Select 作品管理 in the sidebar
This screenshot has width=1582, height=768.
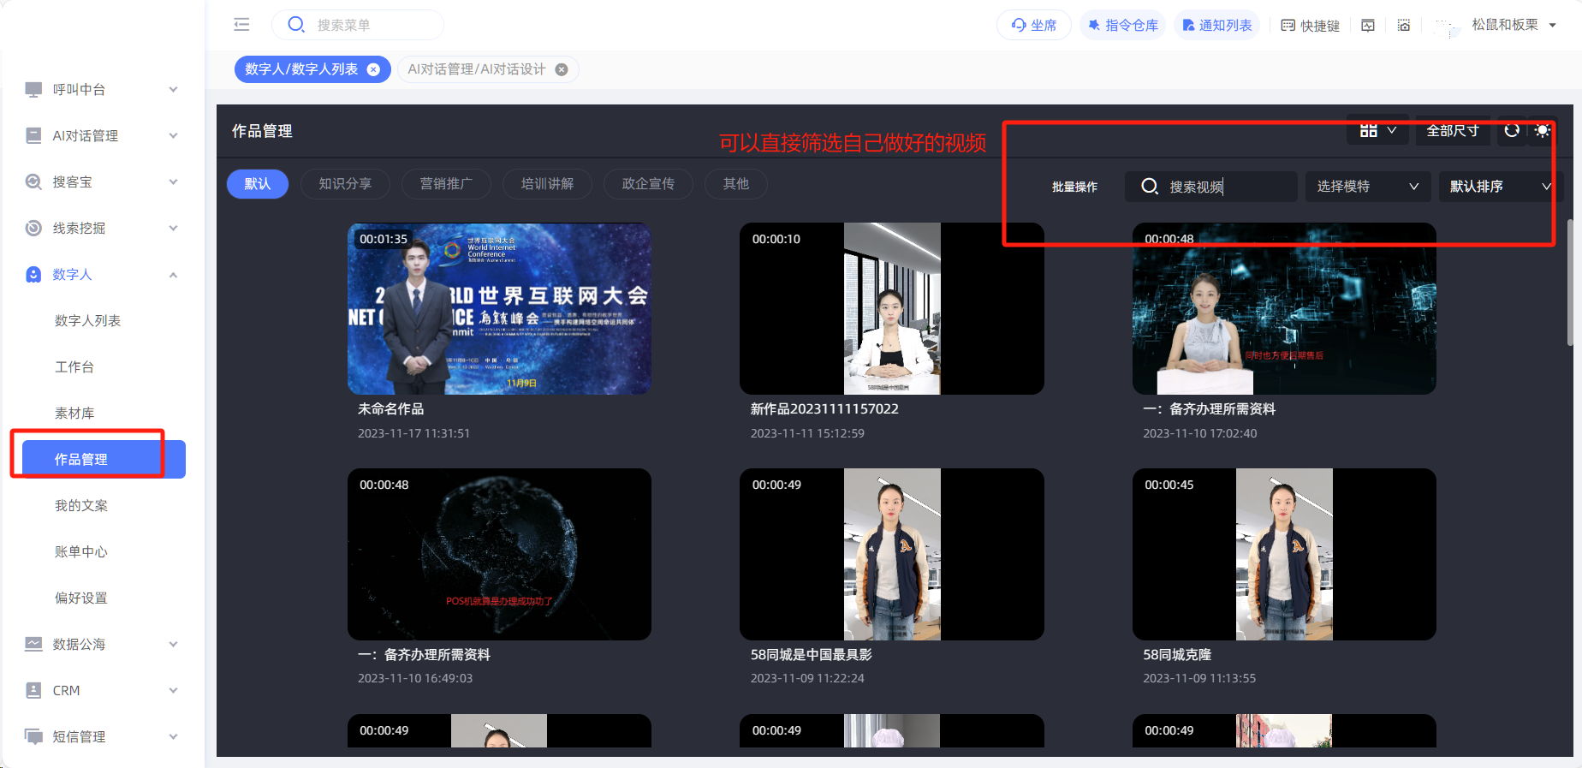point(104,459)
